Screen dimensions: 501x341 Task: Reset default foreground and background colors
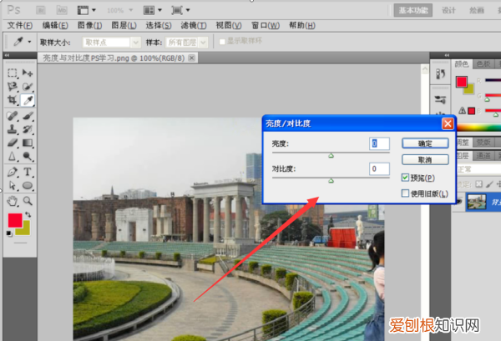(9, 233)
